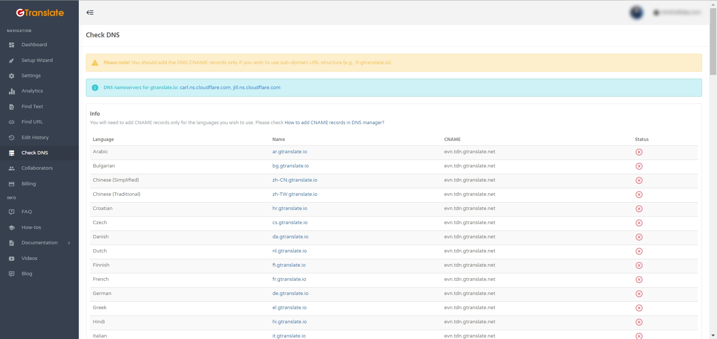Image resolution: width=717 pixels, height=339 pixels.
Task: Collapse the sidebar with the arrow icon
Action: (90, 12)
